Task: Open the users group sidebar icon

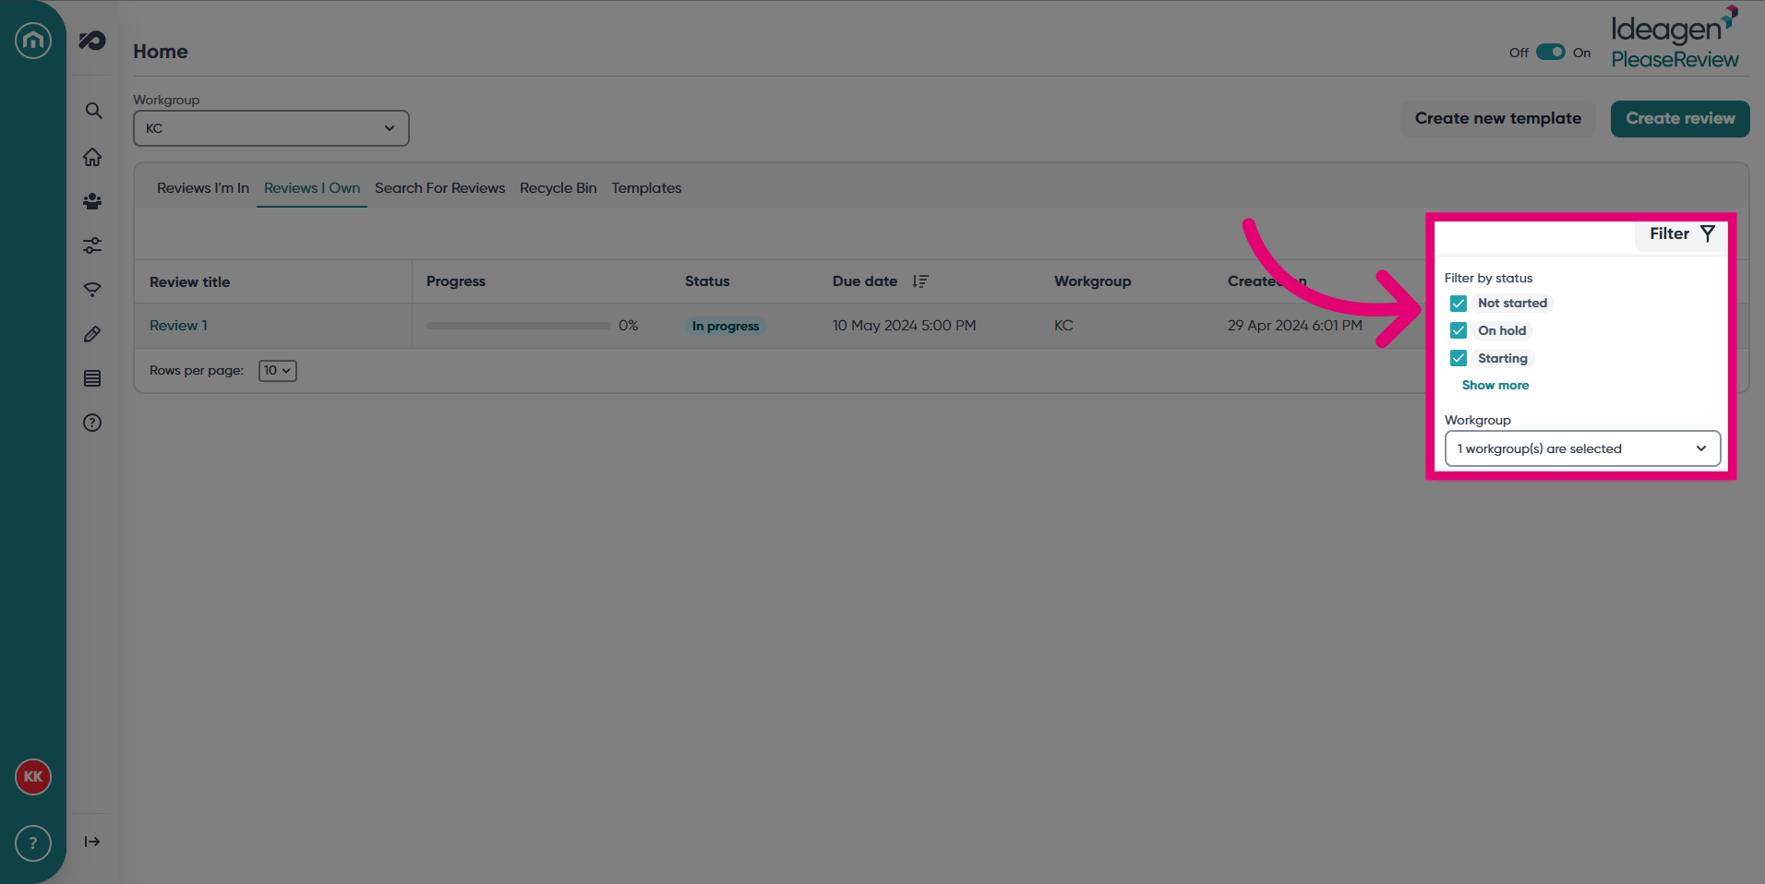Action: point(92,201)
